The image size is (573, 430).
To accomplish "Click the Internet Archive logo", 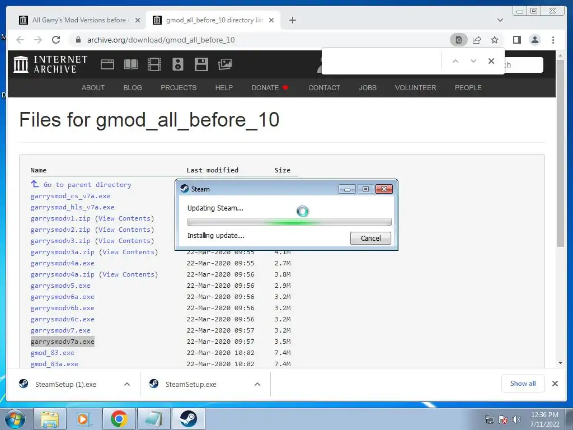I will pos(50,64).
